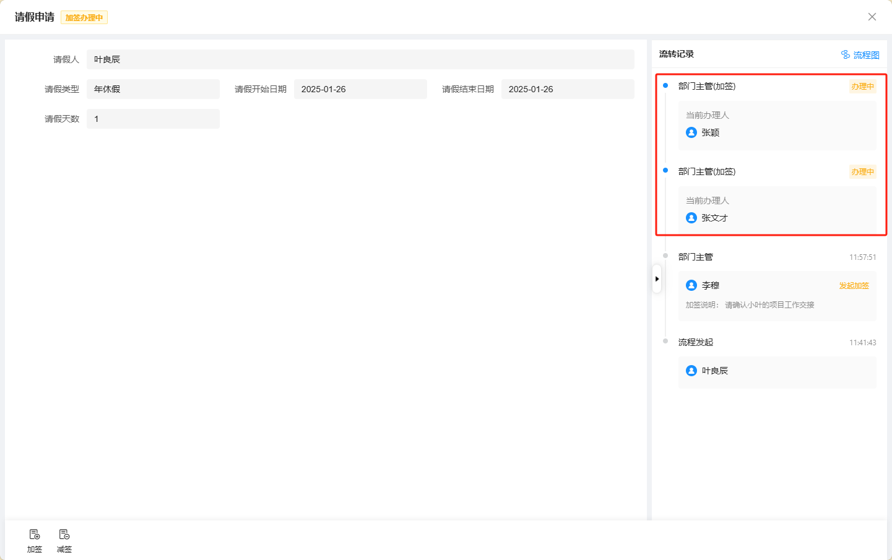892x560 pixels.
Task: Click 张文才's user avatar icon
Action: [691, 218]
